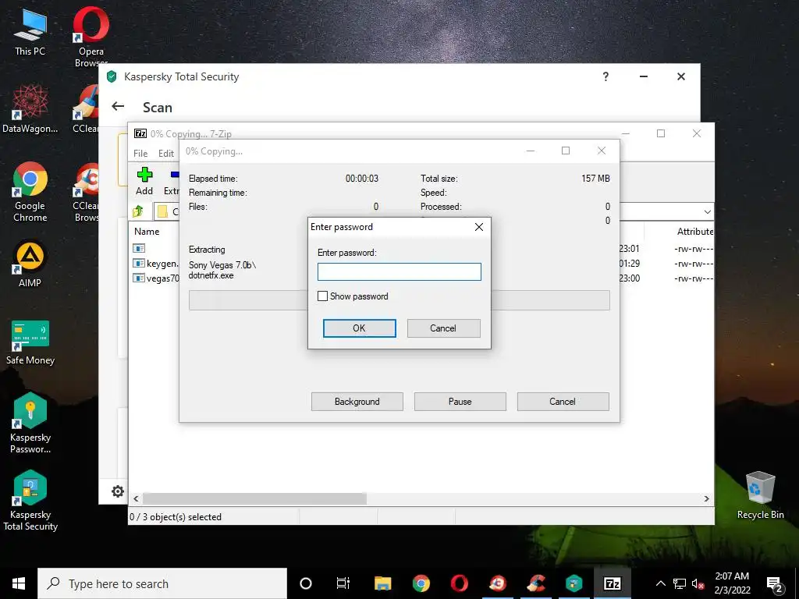The width and height of the screenshot is (799, 599).
Task: Open Safe Money desktop shortcut
Action: click(x=30, y=342)
